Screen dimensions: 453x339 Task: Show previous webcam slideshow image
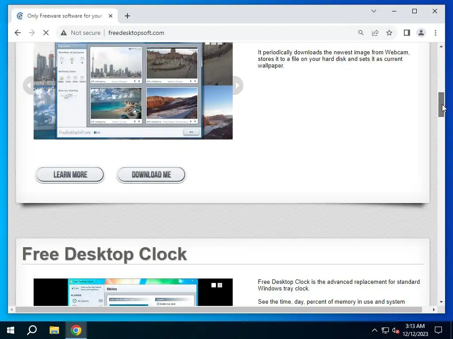coord(29,85)
